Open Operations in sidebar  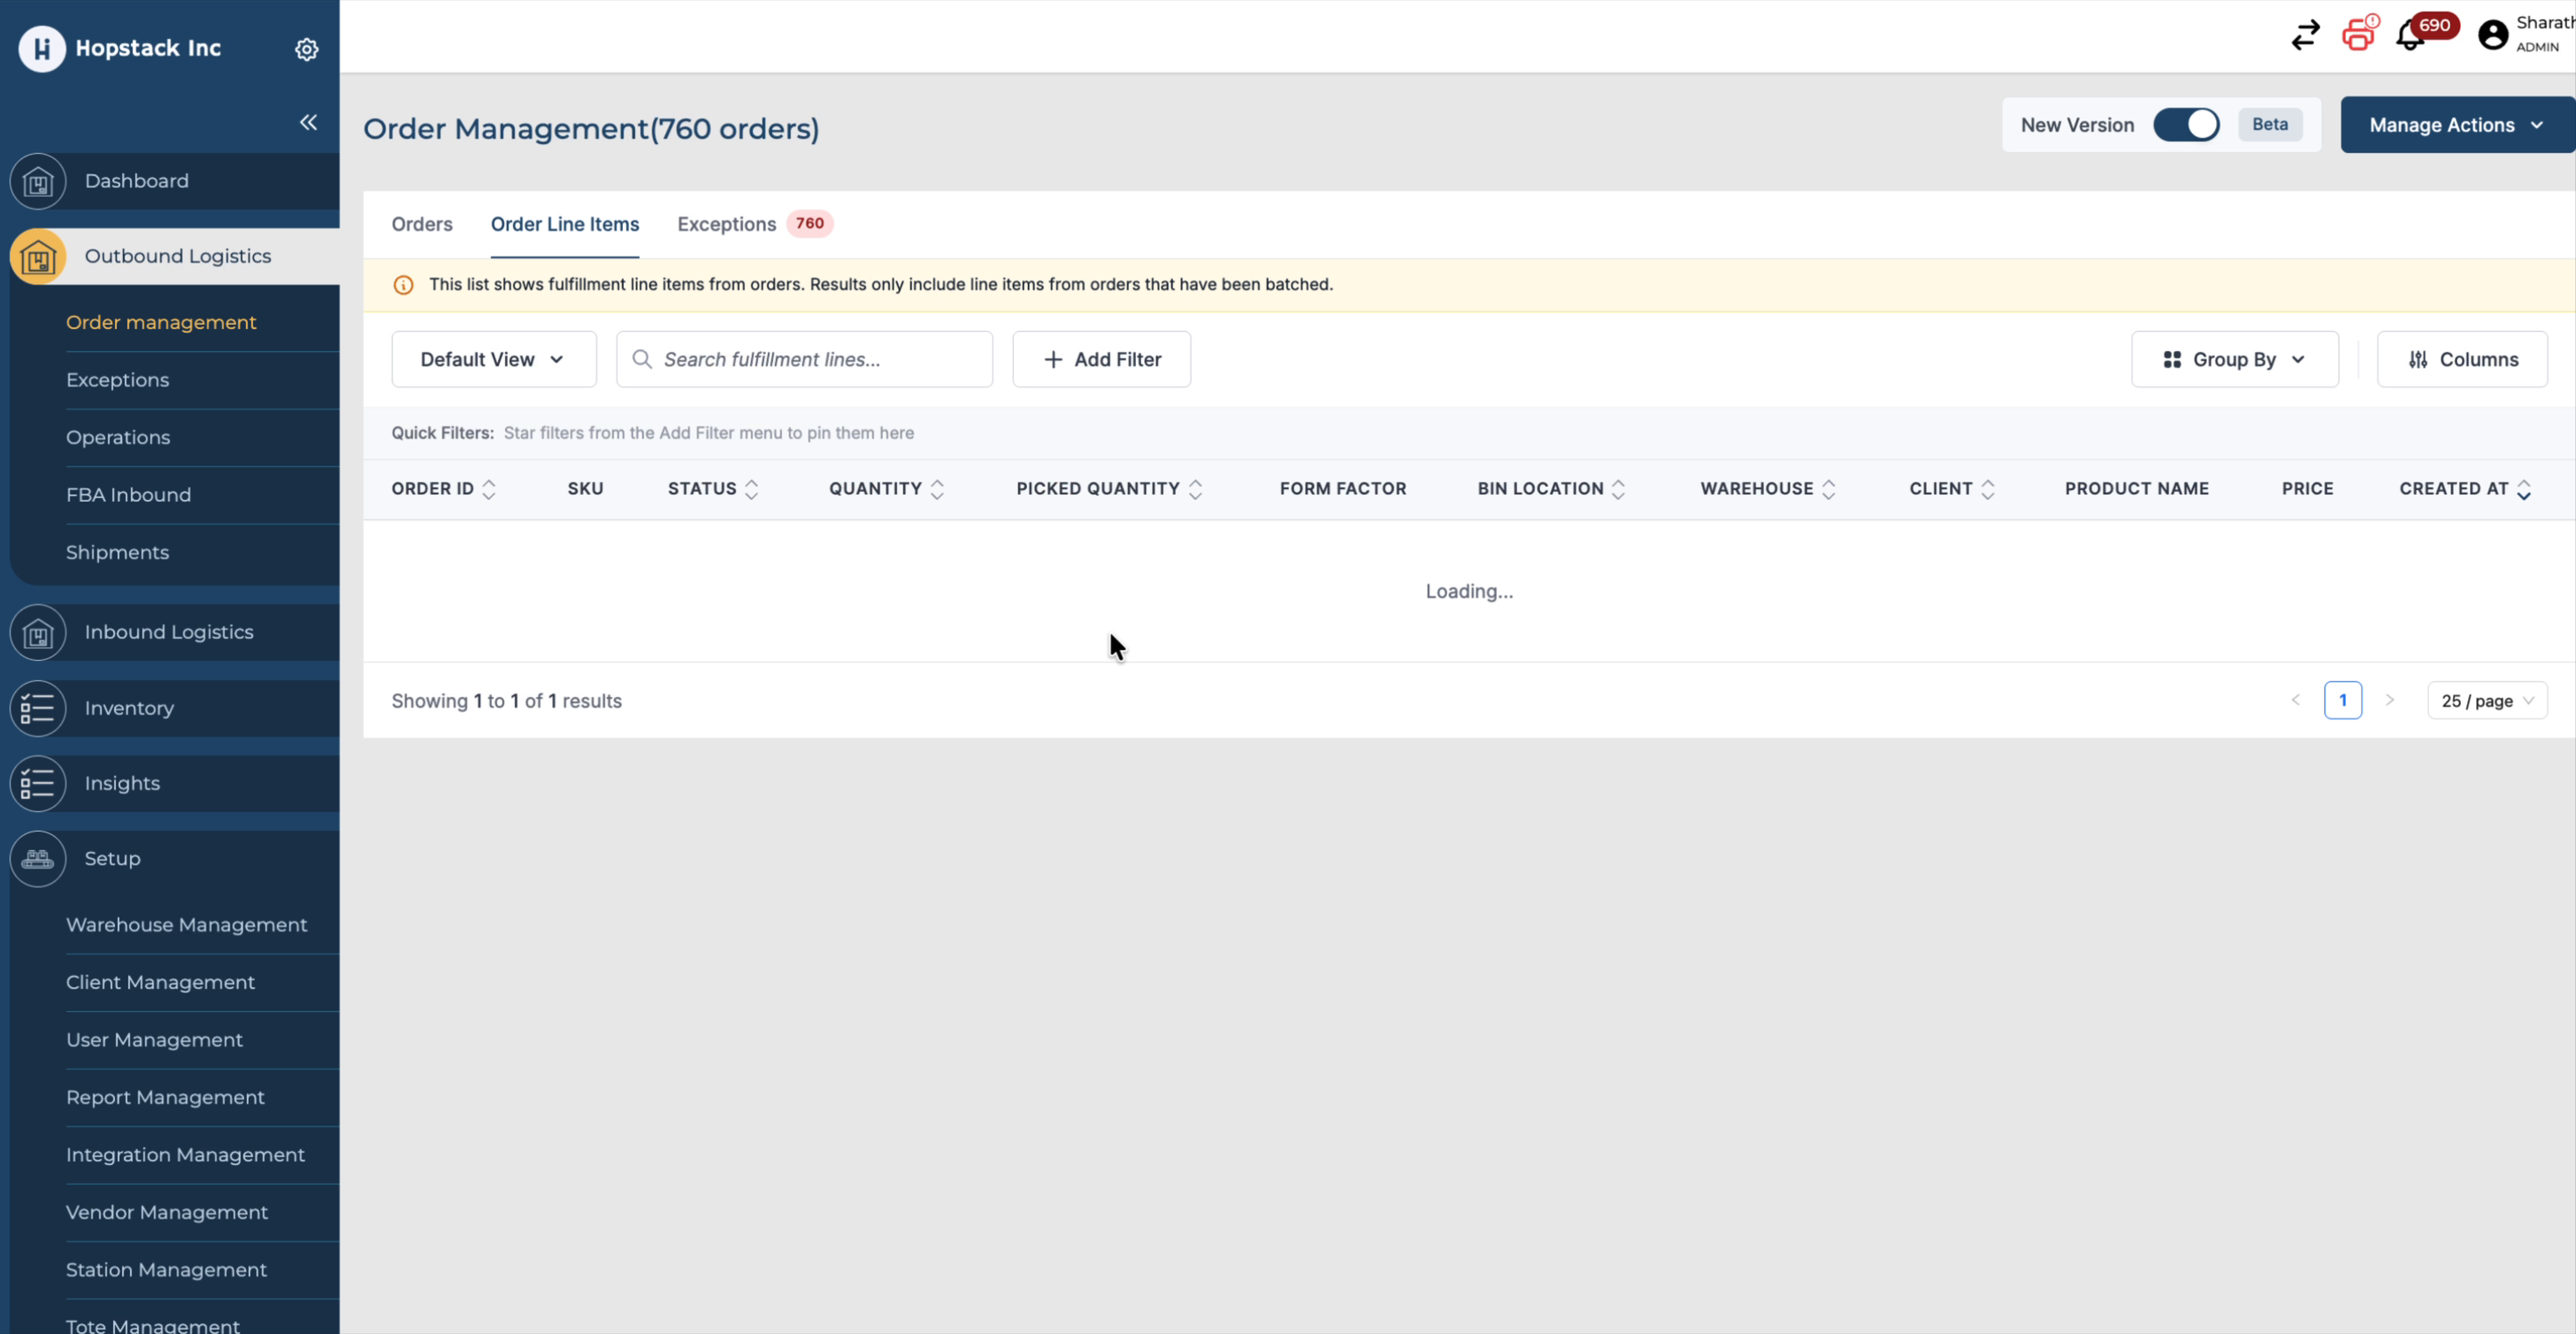[x=118, y=437]
